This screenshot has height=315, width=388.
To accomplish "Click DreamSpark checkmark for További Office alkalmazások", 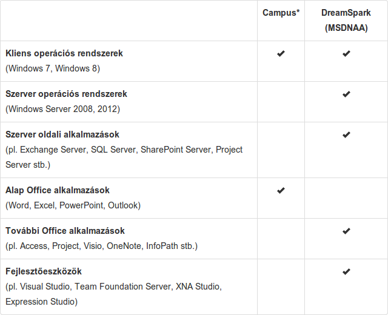I will [346, 231].
